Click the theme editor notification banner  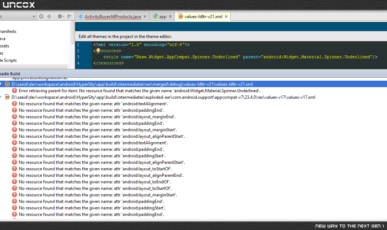tap(231, 37)
